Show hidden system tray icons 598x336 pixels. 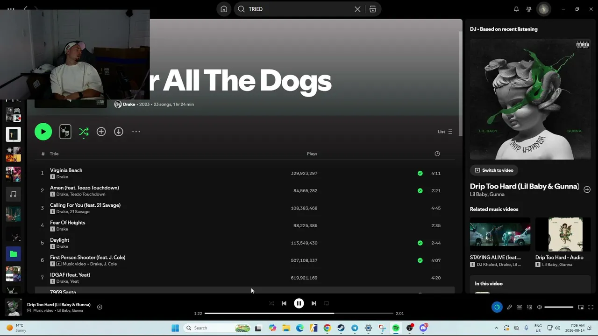(x=496, y=328)
